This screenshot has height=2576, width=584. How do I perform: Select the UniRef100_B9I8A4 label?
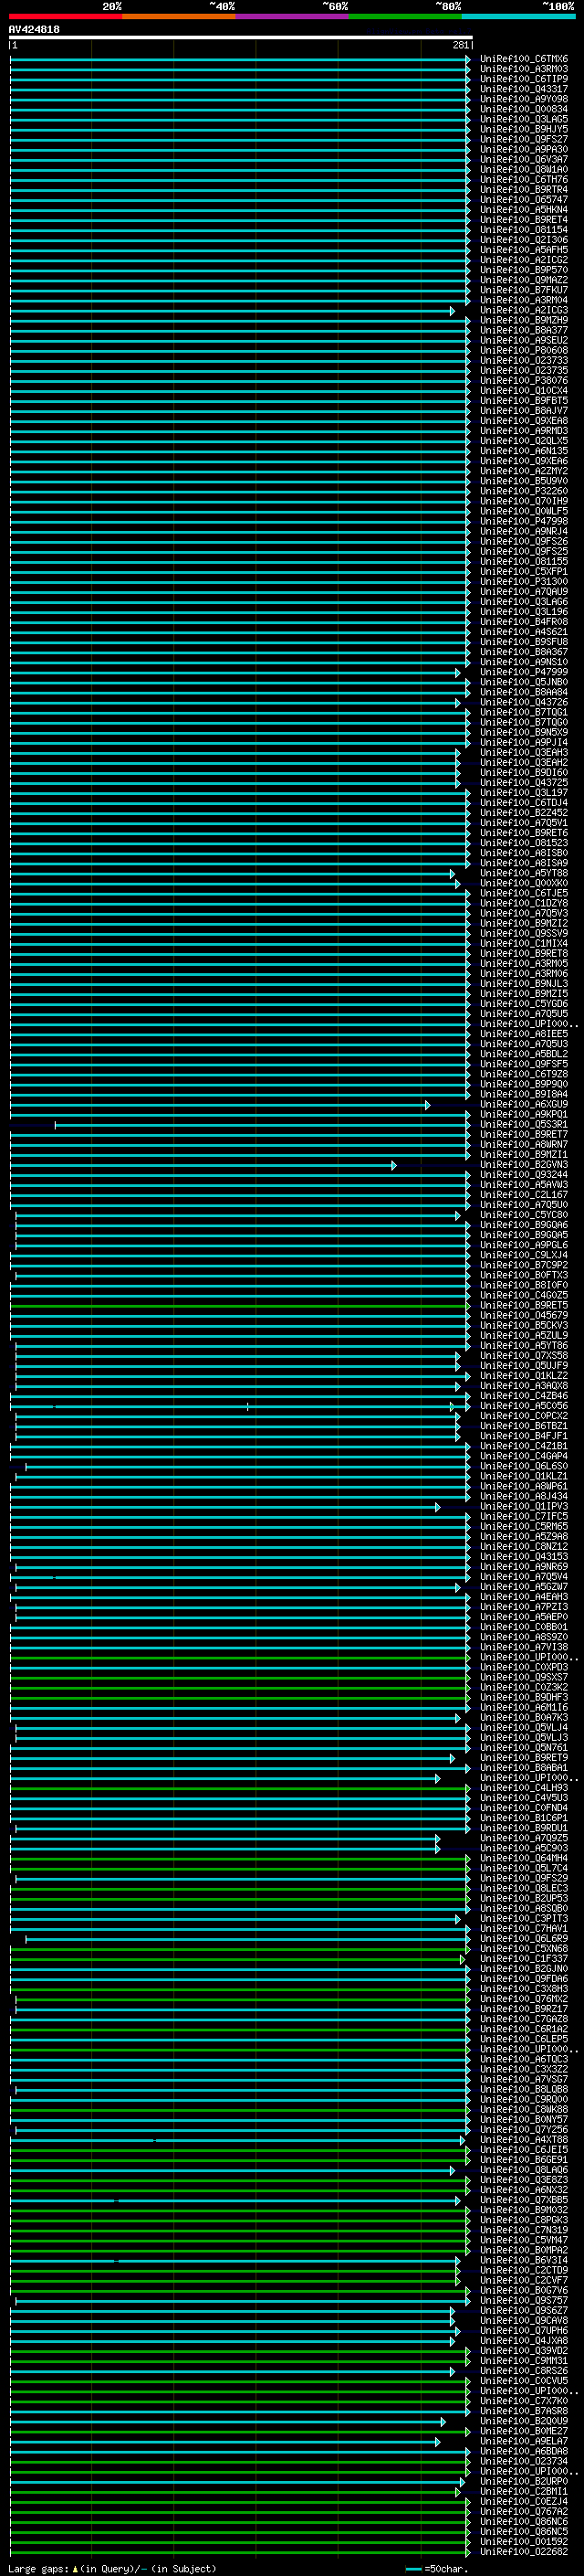pos(524,1094)
